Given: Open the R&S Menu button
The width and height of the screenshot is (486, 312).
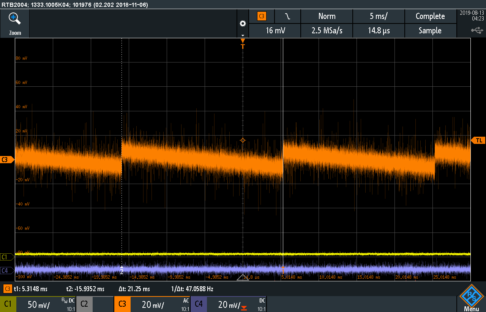Looking at the screenshot, I should click(x=471, y=299).
